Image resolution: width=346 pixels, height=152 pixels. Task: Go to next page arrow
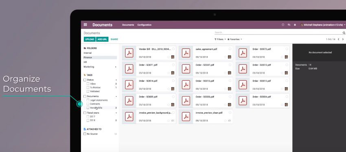point(343,39)
